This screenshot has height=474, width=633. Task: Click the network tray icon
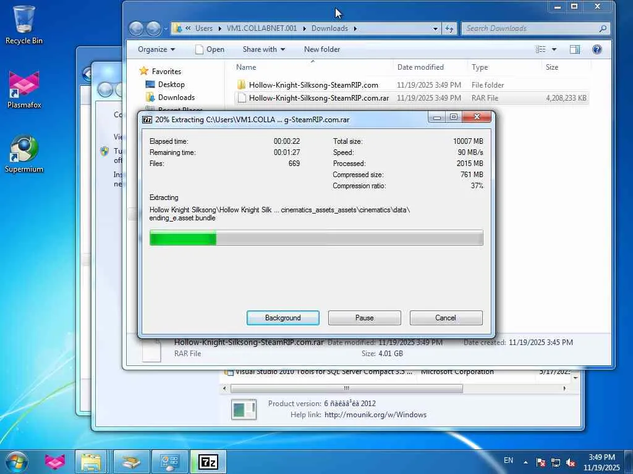(556, 462)
